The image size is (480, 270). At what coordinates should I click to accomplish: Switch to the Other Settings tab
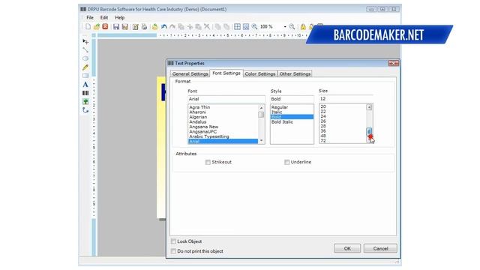[295, 73]
